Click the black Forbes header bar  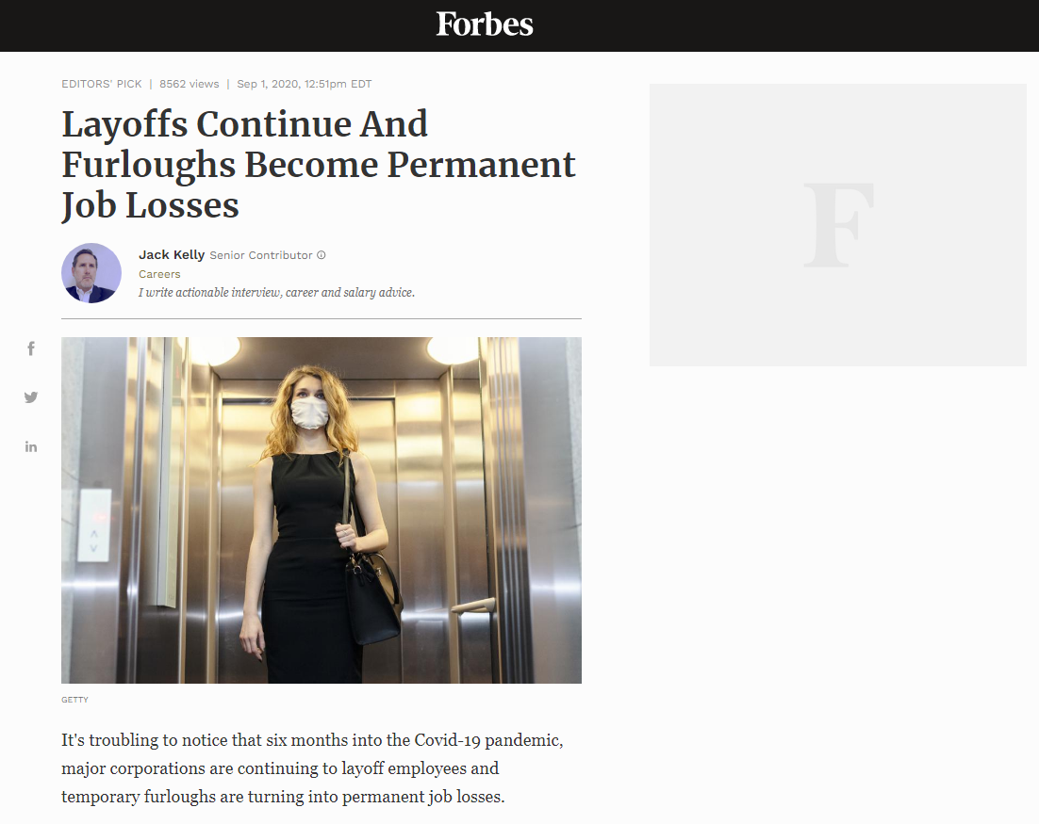coord(519,25)
